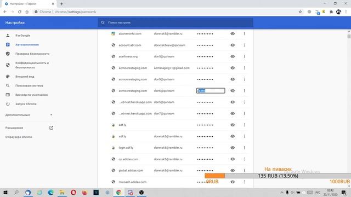The height and width of the screenshot is (197, 351).
Task: Open a new browser tab
Action: 61,4
